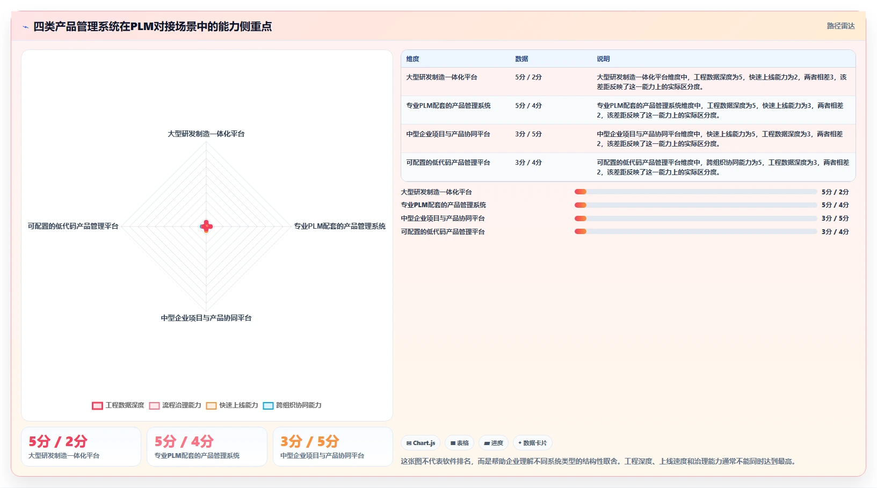
Task: Click progress list label 专业PLM配套的产品管理系统
Action: [443, 205]
